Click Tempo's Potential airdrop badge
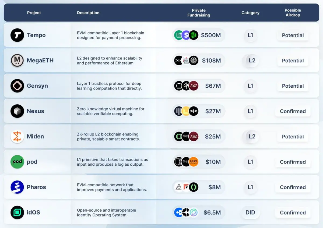The width and height of the screenshot is (323, 228). [x=293, y=35]
